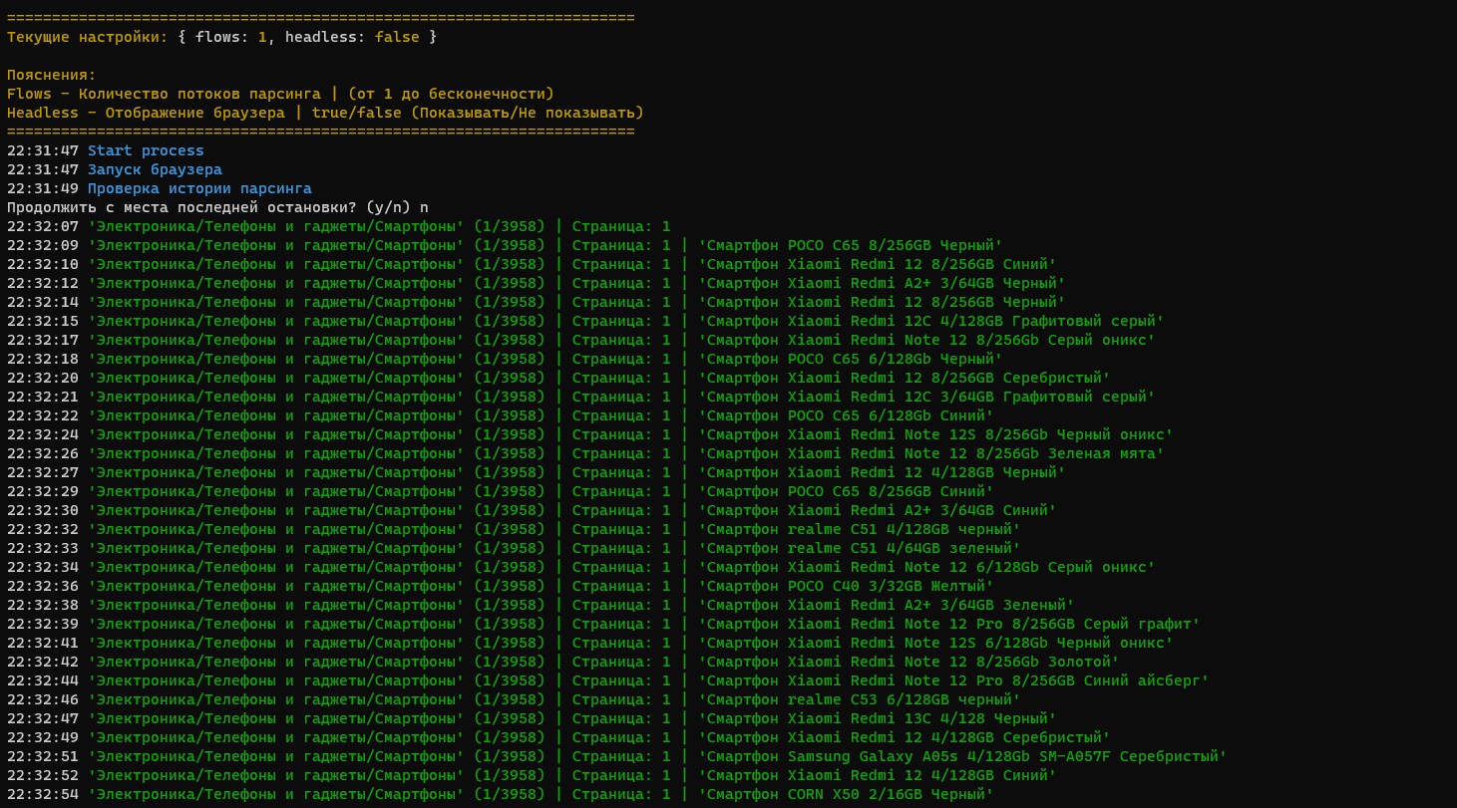This screenshot has width=1457, height=808.
Task: Click 'Смартфон realme C53 6/128GB черный'
Action: tap(860, 699)
